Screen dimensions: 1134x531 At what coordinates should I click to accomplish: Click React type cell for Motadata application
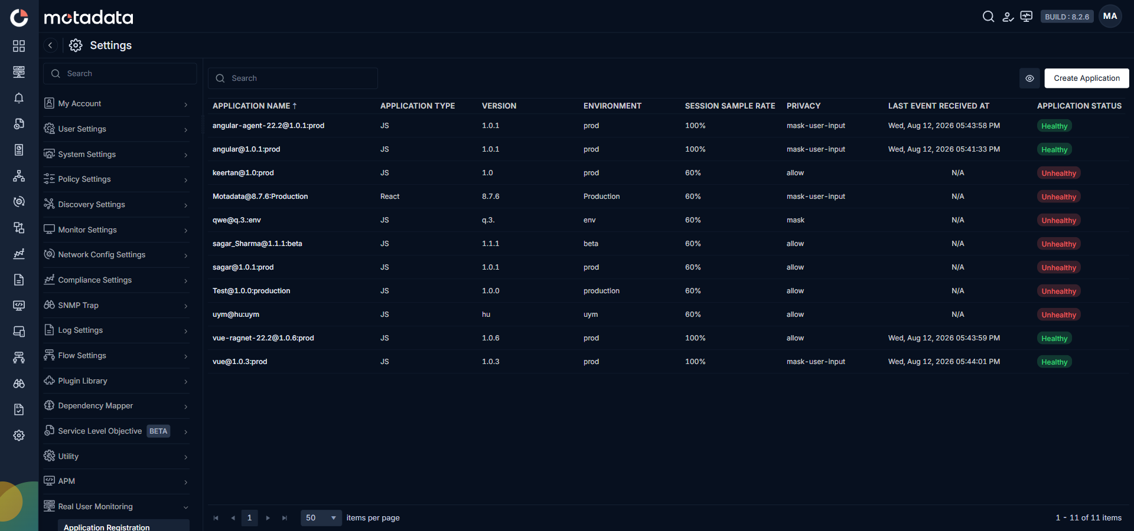[390, 196]
